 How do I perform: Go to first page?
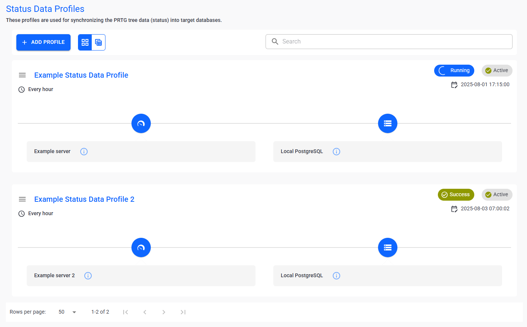pos(126,312)
